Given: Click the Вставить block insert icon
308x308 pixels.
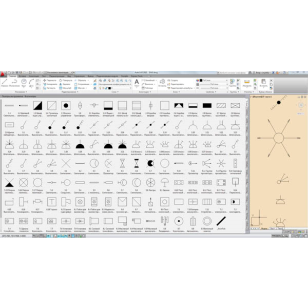Looking at the screenshot, I should [162, 83].
